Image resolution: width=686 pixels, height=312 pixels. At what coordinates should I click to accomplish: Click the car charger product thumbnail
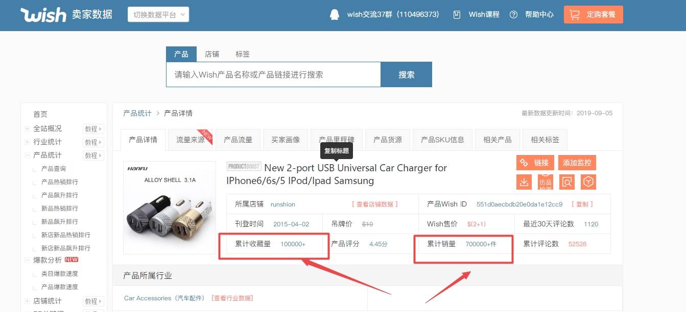(x=170, y=207)
